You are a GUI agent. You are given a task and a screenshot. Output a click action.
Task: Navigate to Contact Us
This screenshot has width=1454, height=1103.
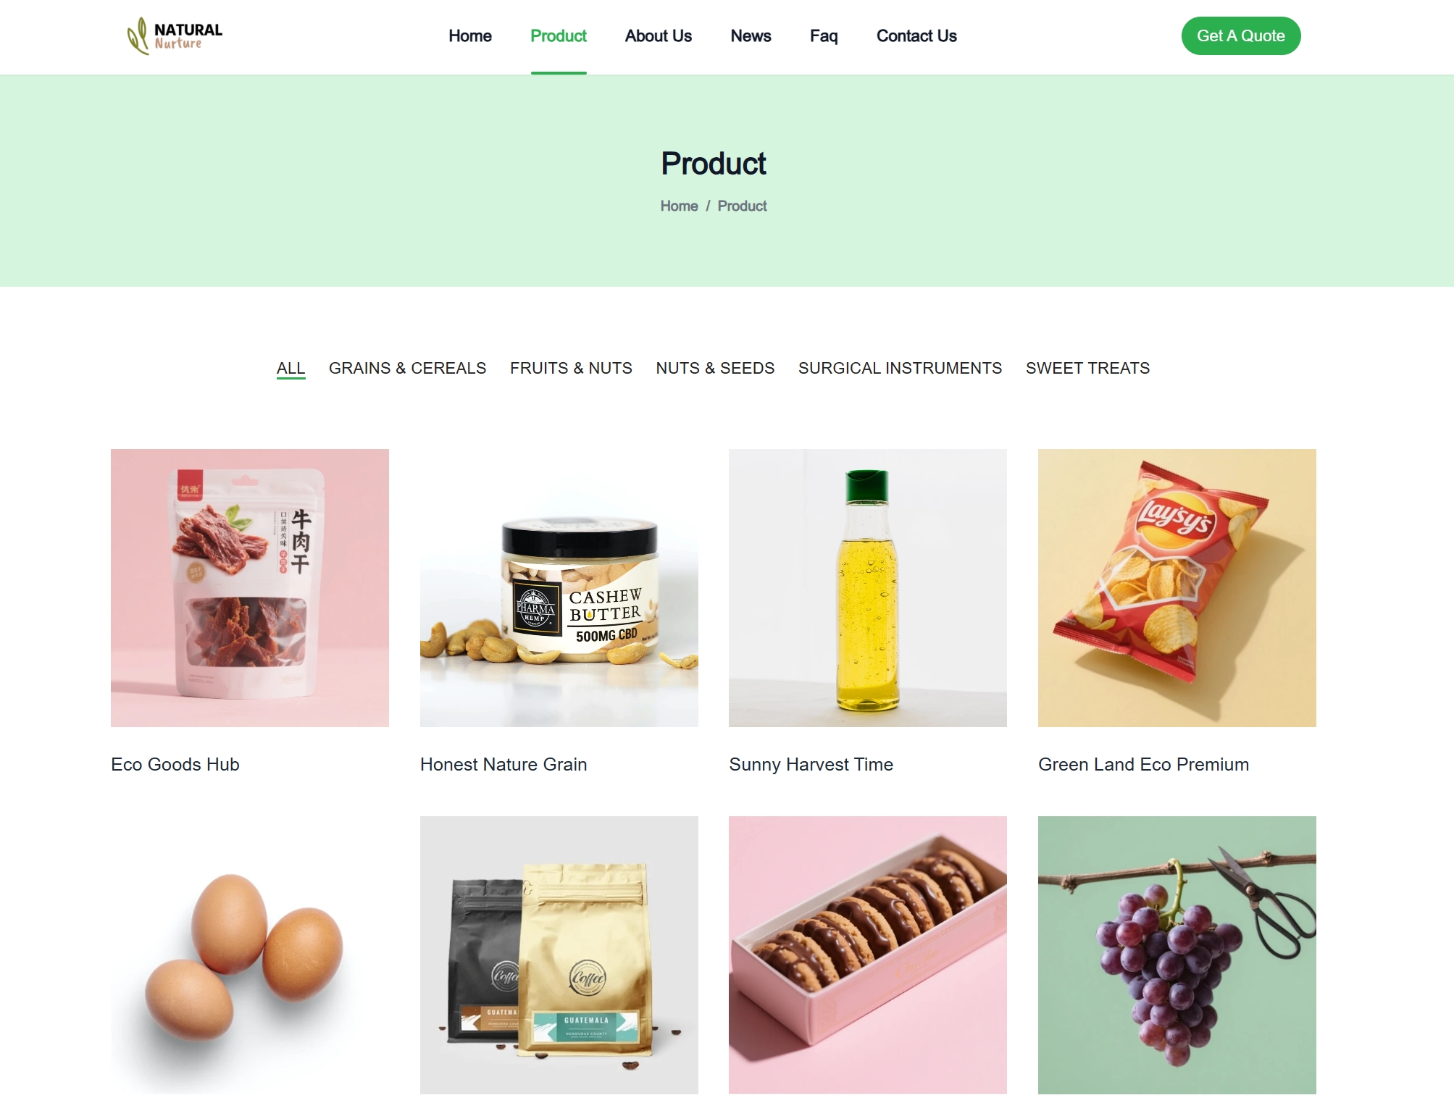[x=916, y=36]
